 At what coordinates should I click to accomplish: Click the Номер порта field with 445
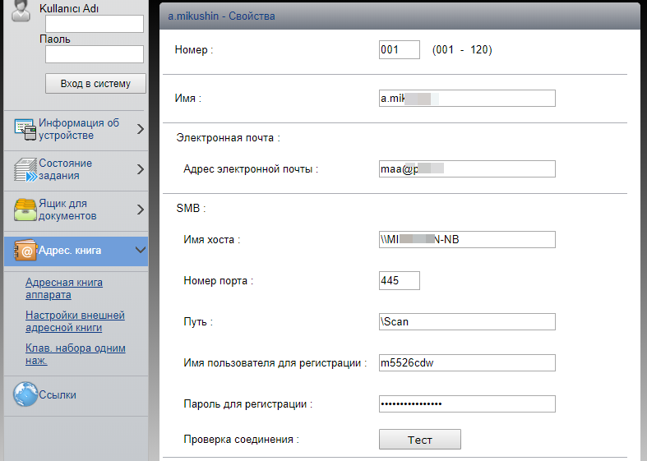coord(400,280)
